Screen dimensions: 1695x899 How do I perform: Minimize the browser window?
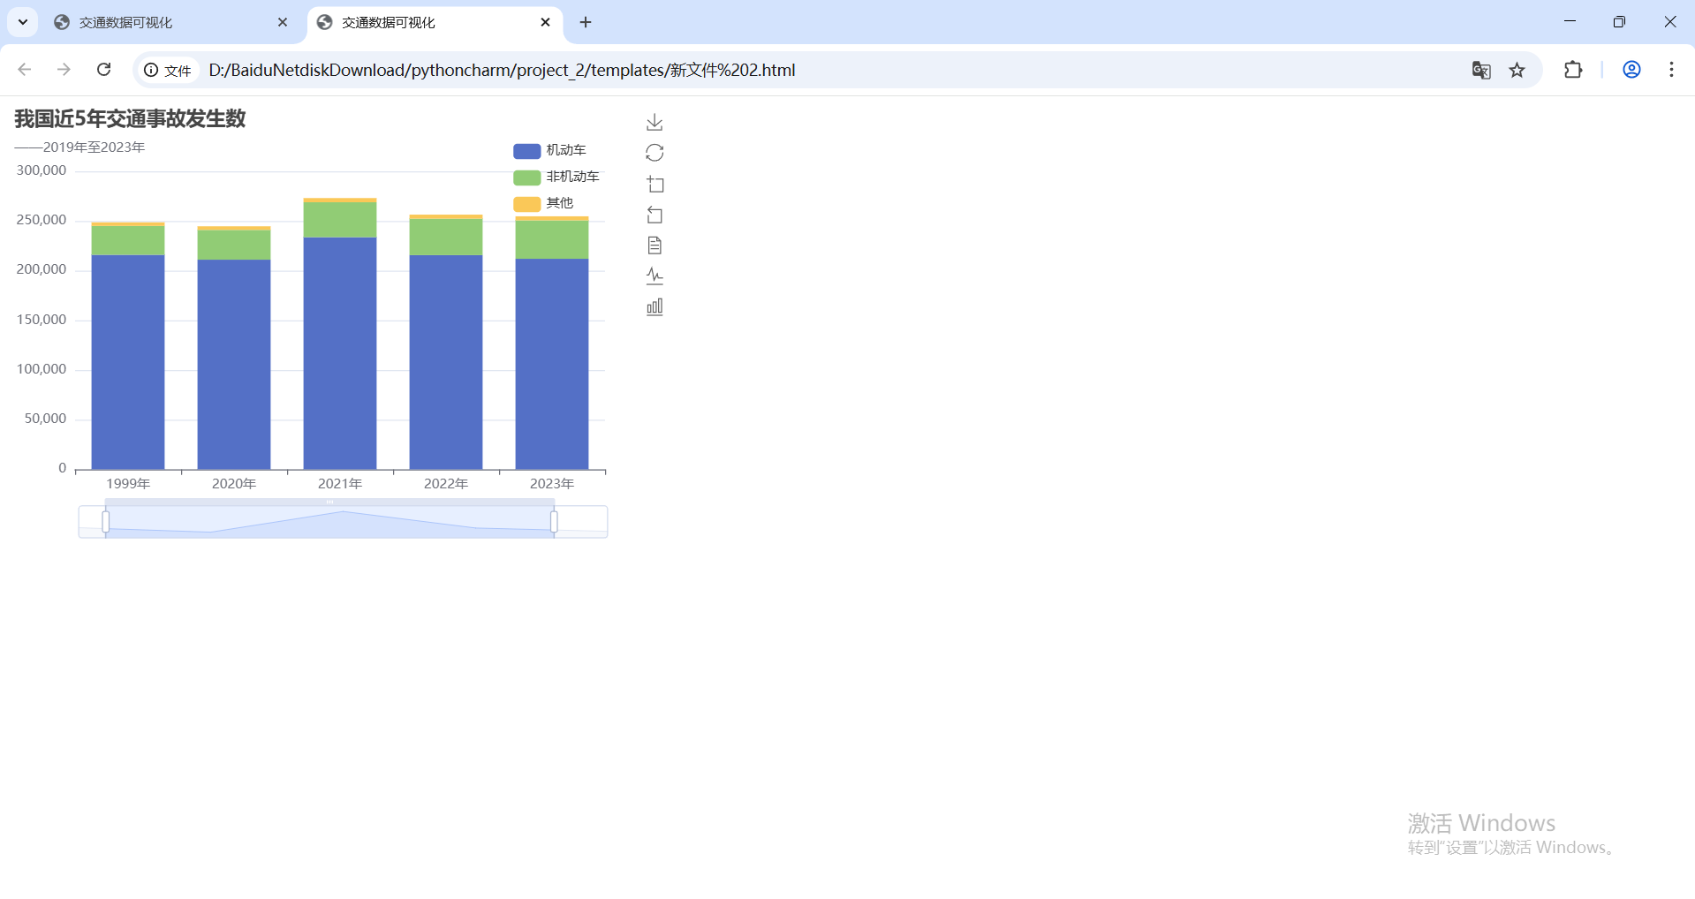pos(1570,22)
